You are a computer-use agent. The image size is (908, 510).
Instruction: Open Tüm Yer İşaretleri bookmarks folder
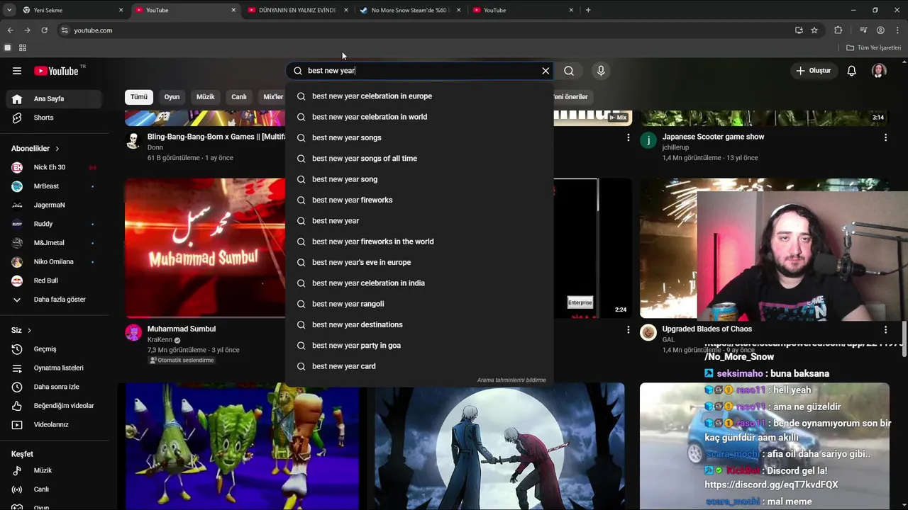874,47
